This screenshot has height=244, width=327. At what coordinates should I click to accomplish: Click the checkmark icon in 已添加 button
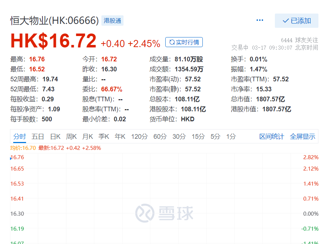click(286, 21)
